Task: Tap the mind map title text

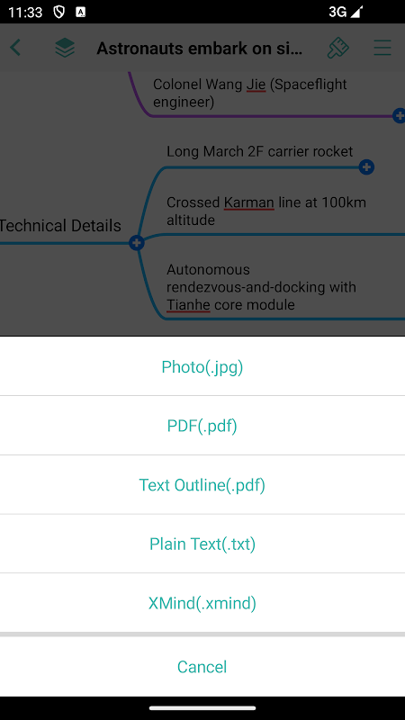Action: pos(200,48)
